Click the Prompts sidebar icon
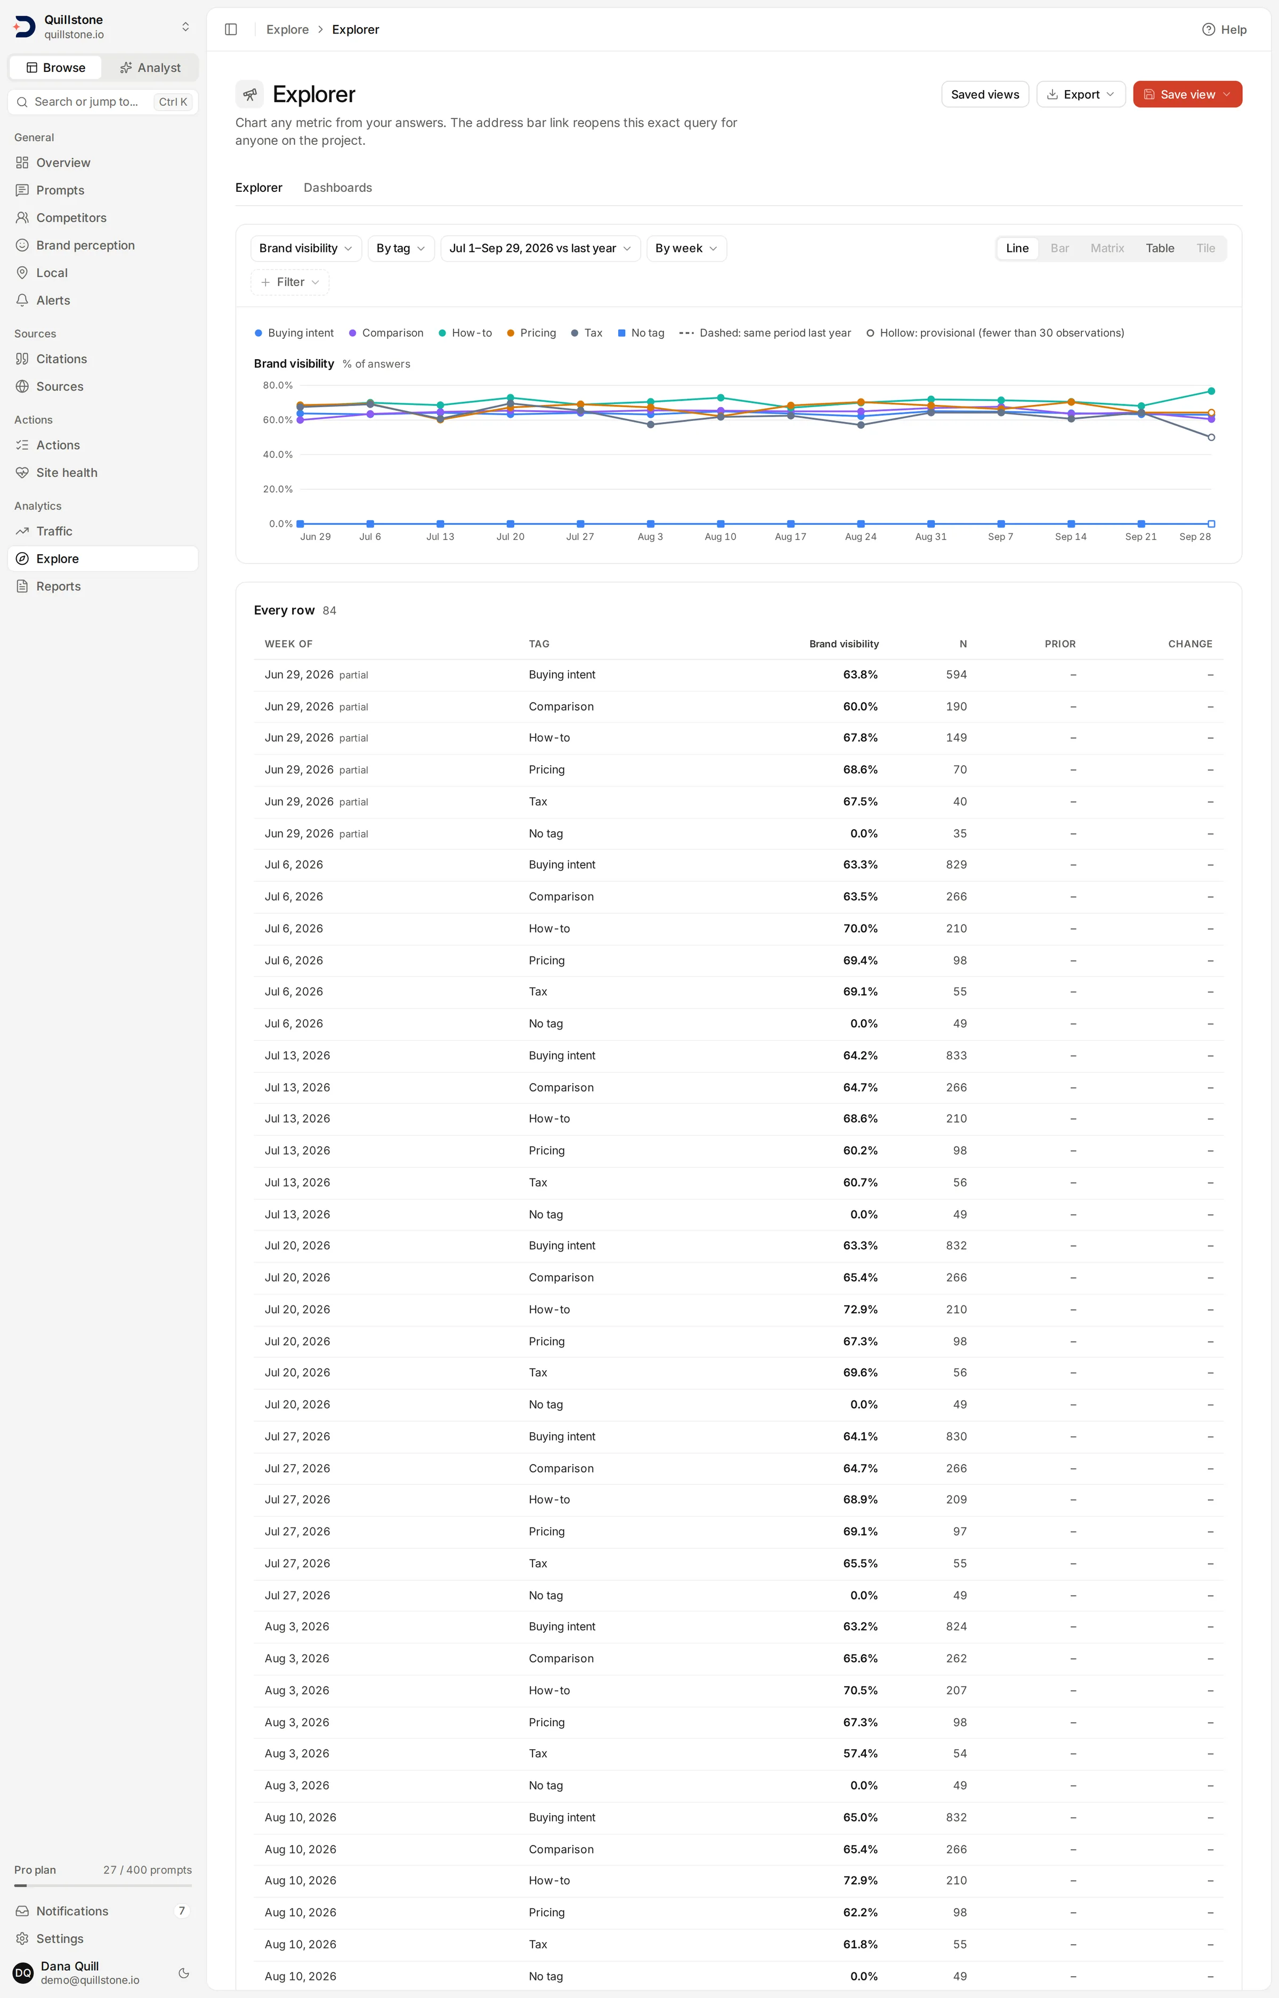This screenshot has width=1279, height=1998. click(x=22, y=190)
